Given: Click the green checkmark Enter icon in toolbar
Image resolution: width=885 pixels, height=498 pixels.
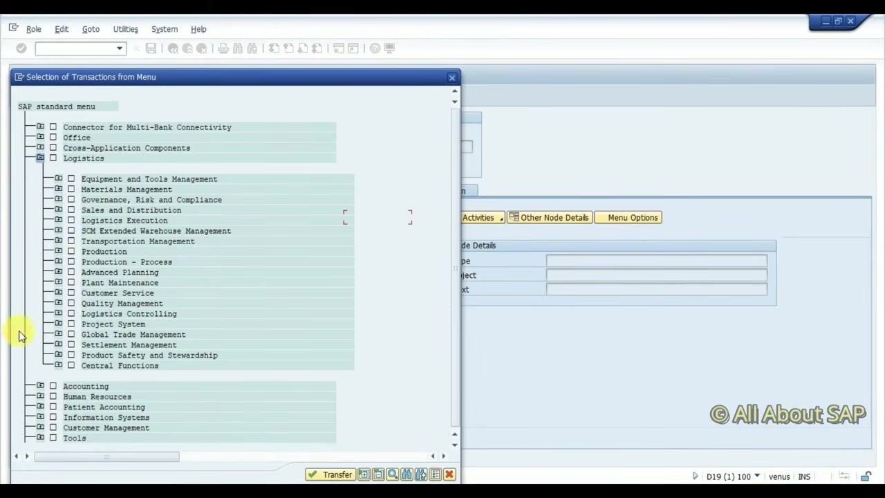Looking at the screenshot, I should tap(21, 48).
